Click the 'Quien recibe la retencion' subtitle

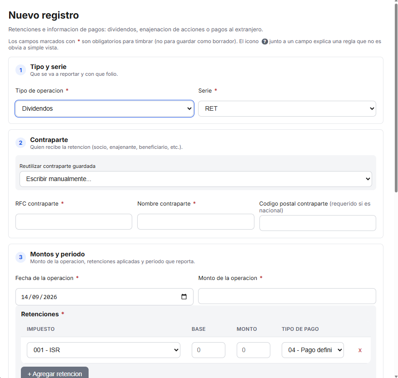[x=106, y=147]
